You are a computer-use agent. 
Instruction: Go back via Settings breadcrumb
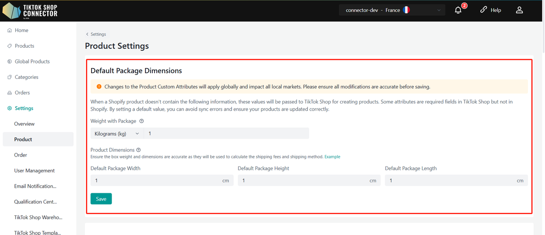click(x=96, y=34)
